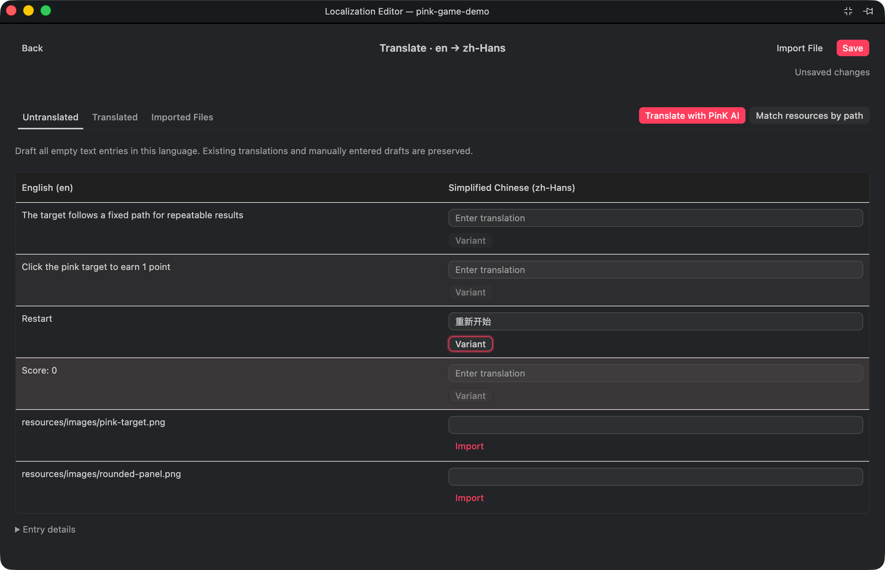Save the unsaved translation changes
This screenshot has height=570, width=885.
(853, 48)
